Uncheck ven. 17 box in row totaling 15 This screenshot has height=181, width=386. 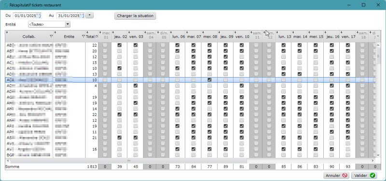pyautogui.click(x=347, y=63)
